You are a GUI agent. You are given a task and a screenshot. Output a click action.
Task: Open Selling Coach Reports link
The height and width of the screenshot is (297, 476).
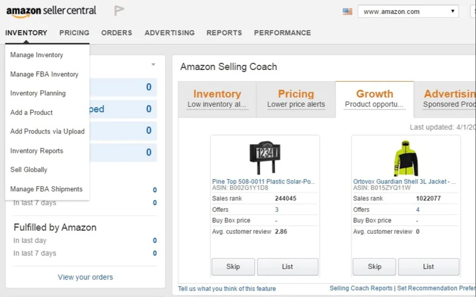(361, 288)
